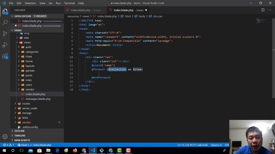275x154 pixels.
Task: Collapse the Open Editors section
Action: [37, 16]
